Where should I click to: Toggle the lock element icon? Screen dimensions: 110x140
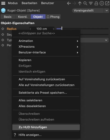click(x=96, y=3)
